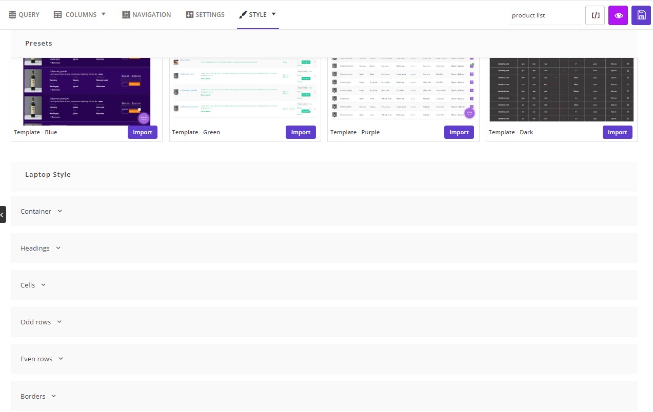Click the 'Template - Green' label
This screenshot has width=653, height=412.
(x=196, y=132)
